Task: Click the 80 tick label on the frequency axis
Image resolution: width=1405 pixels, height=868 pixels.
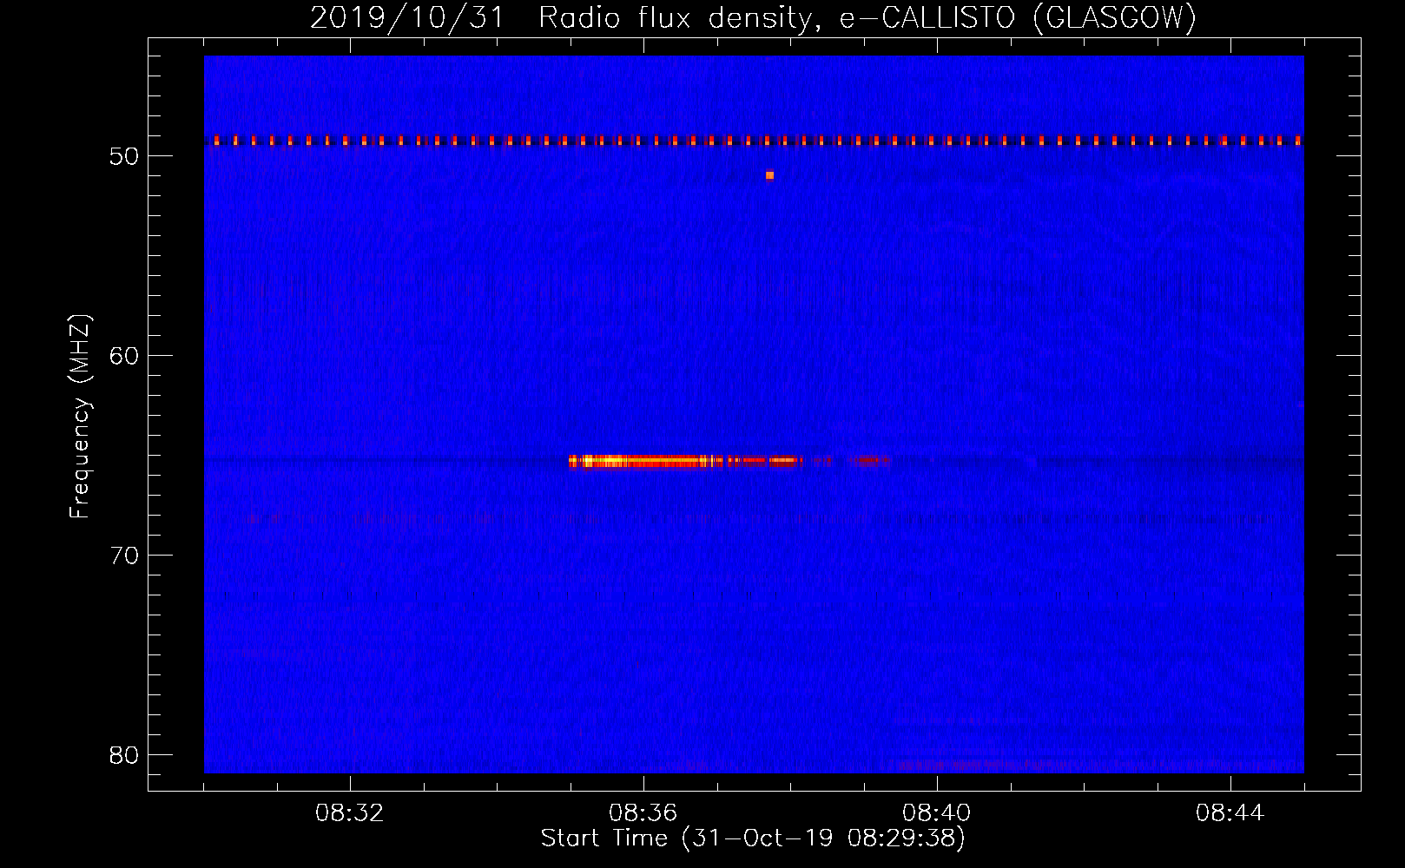Action: (x=125, y=756)
